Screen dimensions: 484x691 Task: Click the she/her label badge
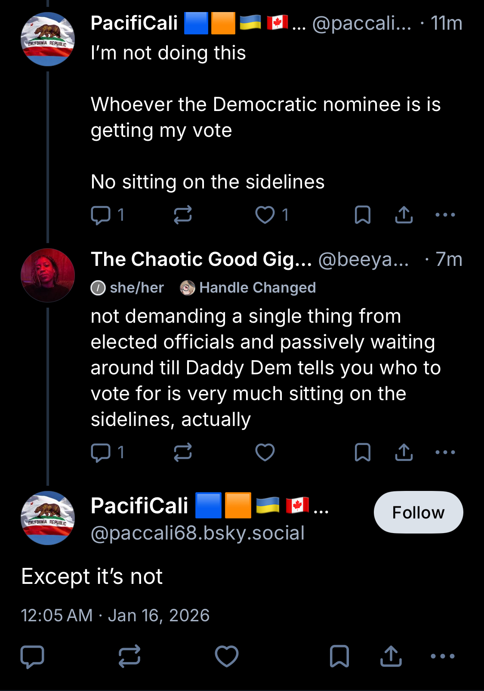click(x=128, y=287)
